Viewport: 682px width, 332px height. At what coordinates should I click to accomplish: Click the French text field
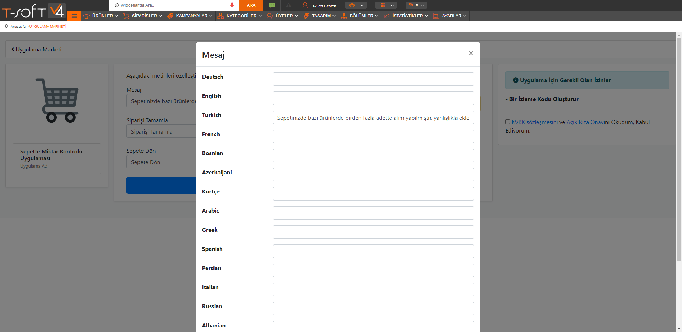(x=373, y=136)
